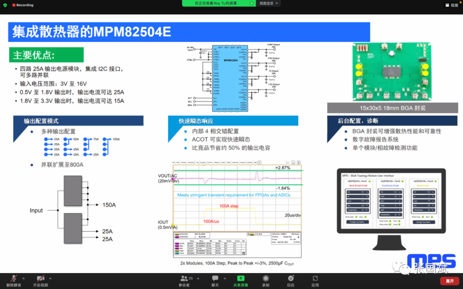Image resolution: width=463 pixels, height=289 pixels.
Task: Click the +2.87% waveform label
Action: point(283,168)
